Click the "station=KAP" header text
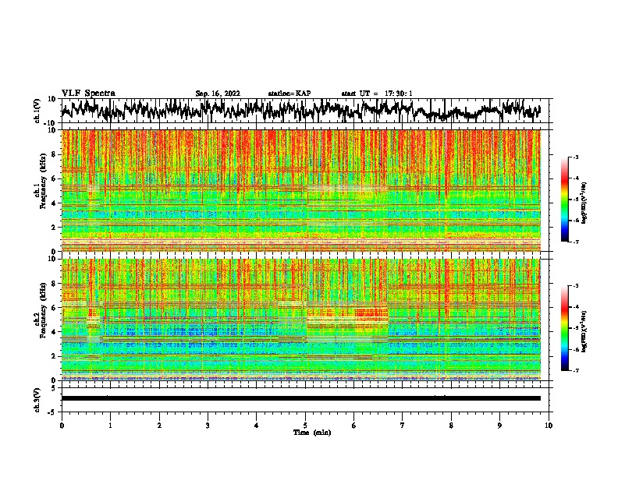This screenshot has width=618, height=477. [x=289, y=94]
